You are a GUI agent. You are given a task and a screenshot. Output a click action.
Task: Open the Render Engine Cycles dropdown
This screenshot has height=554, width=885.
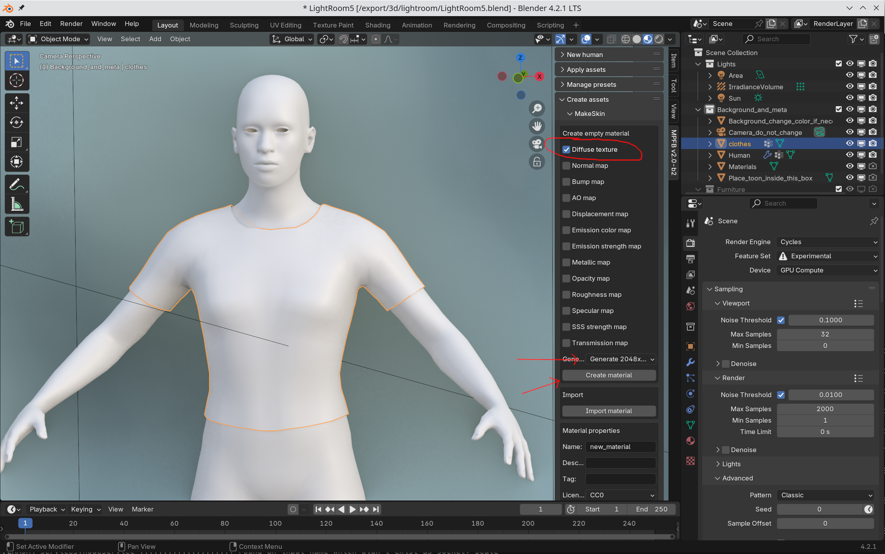[828, 242]
